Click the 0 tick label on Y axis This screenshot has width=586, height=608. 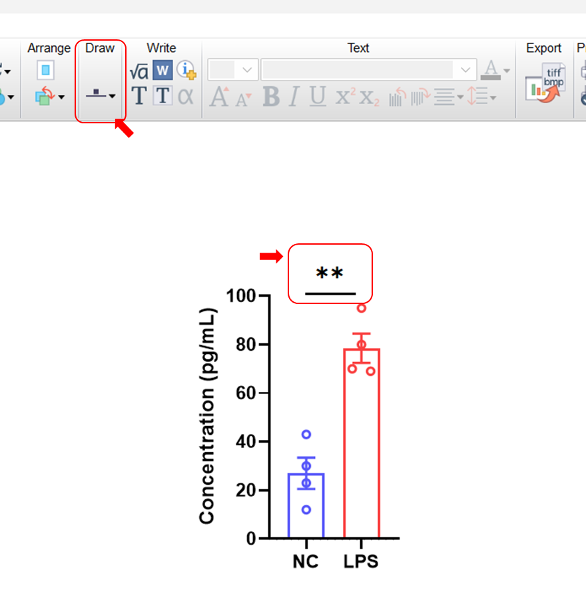pos(251,539)
